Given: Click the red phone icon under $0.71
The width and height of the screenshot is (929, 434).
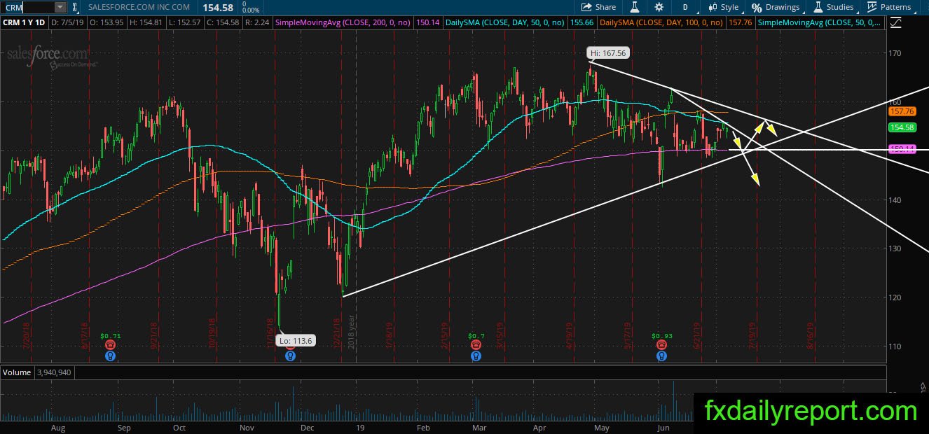Looking at the screenshot, I should click(110, 345).
